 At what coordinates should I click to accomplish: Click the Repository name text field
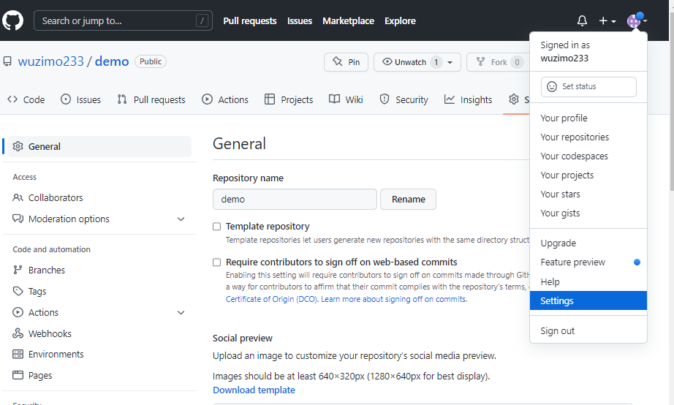295,199
